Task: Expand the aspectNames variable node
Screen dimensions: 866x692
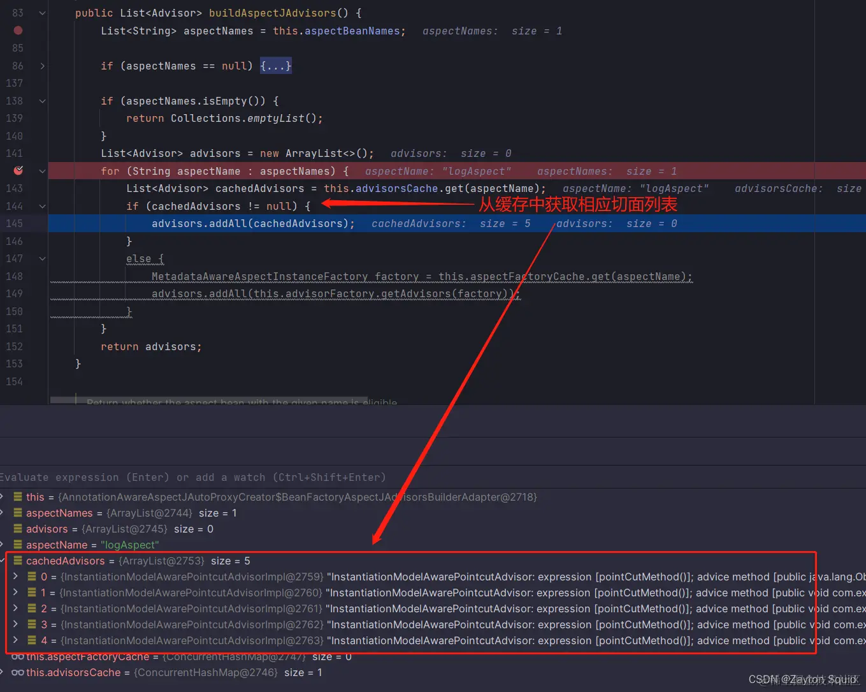Action: click(x=3, y=512)
